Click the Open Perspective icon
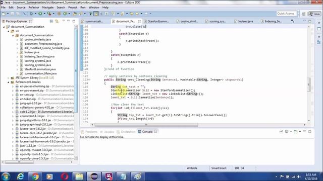Viewport: 323px width, 181px height. (304, 14)
